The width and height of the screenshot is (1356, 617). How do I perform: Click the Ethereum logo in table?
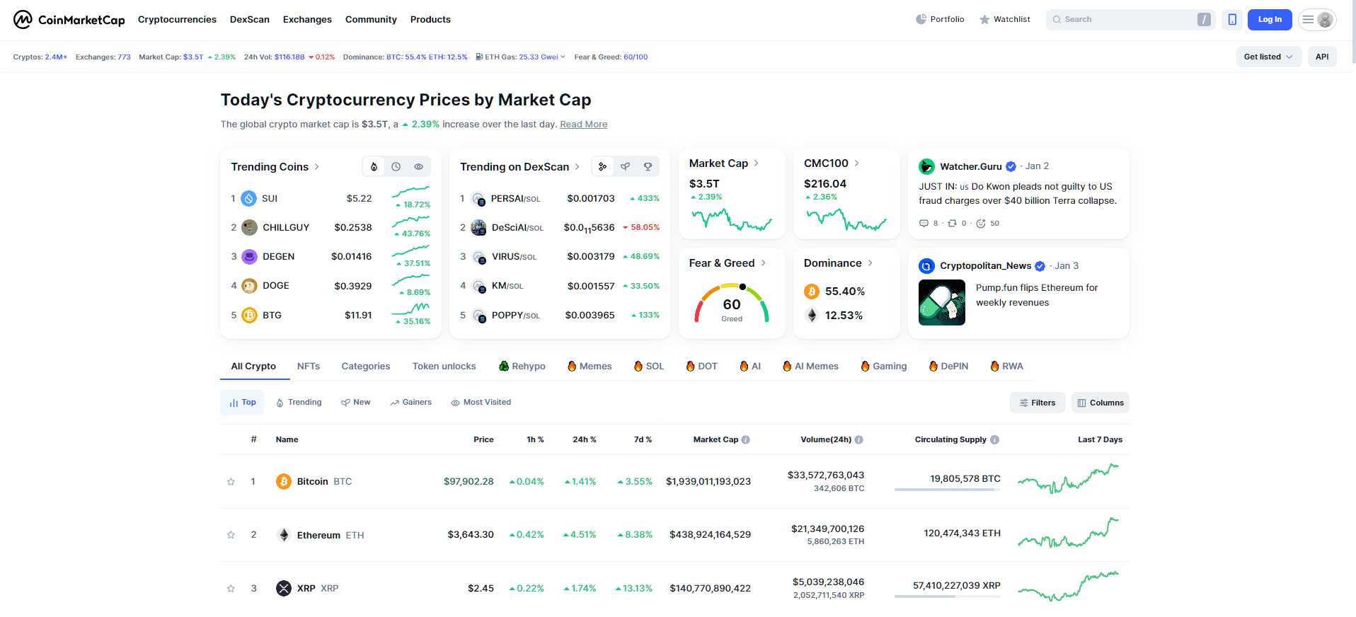click(x=284, y=535)
